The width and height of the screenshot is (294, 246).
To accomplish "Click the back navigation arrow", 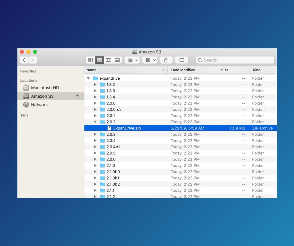I will 24,60.
